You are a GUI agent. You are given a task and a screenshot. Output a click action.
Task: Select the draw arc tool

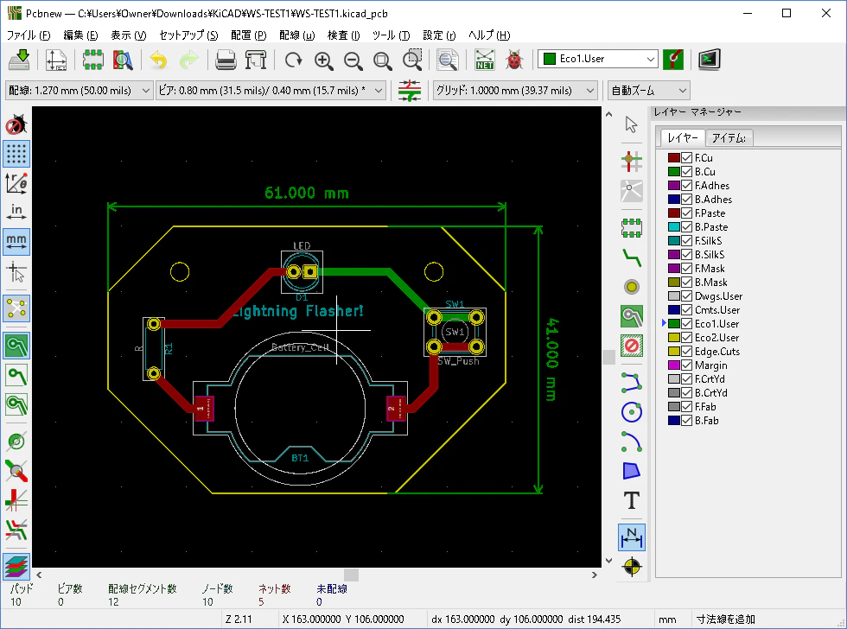tap(632, 442)
